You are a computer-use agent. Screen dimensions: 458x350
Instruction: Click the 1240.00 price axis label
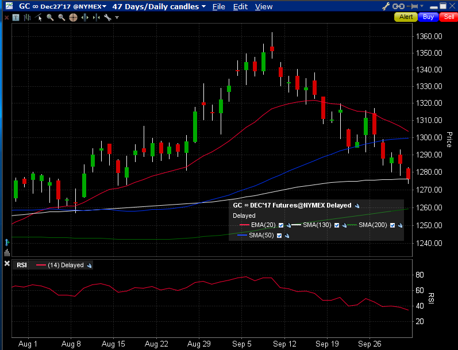tap(429, 243)
